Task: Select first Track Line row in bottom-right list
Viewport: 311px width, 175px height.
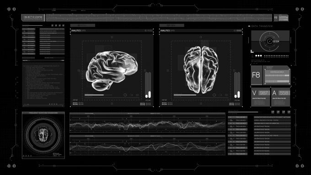Action: (x=238, y=117)
